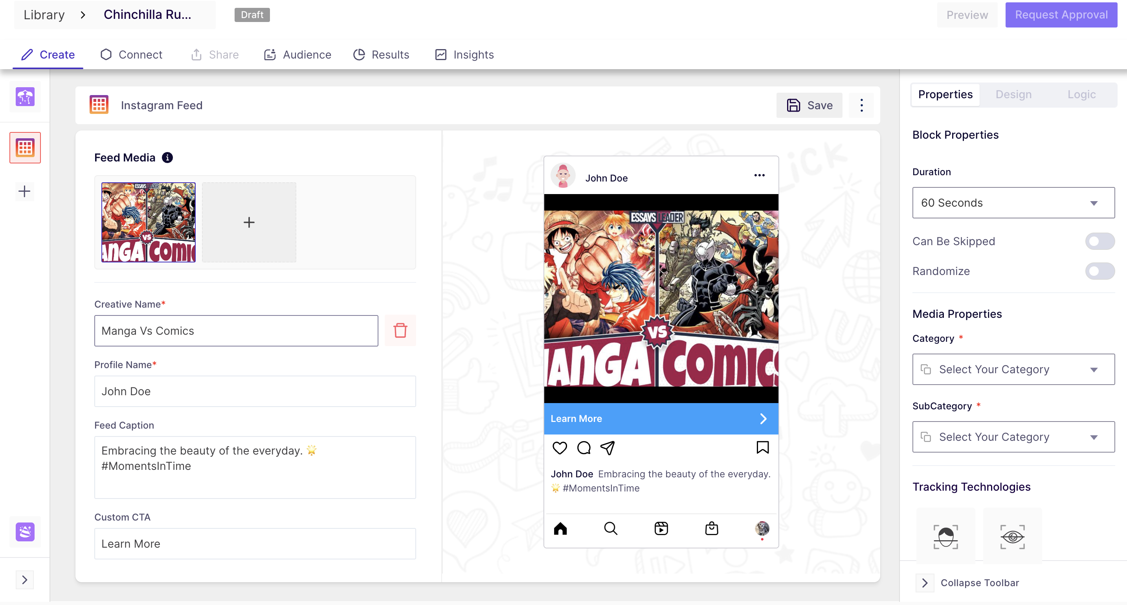Click the home icon in preview nav bar

pyautogui.click(x=560, y=528)
